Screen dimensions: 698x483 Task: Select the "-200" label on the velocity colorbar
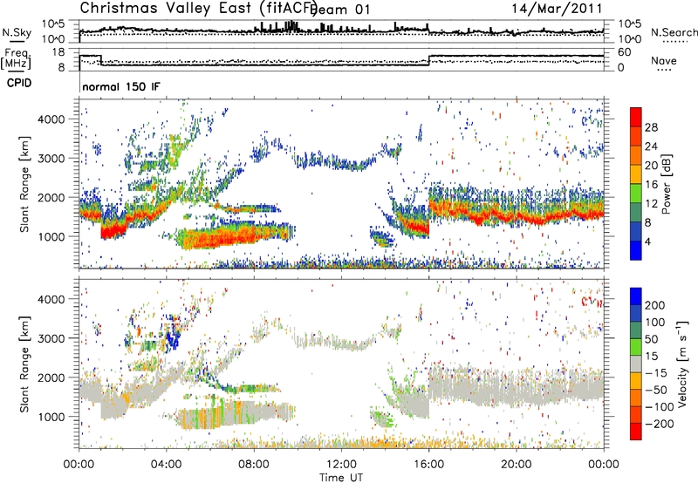click(660, 424)
